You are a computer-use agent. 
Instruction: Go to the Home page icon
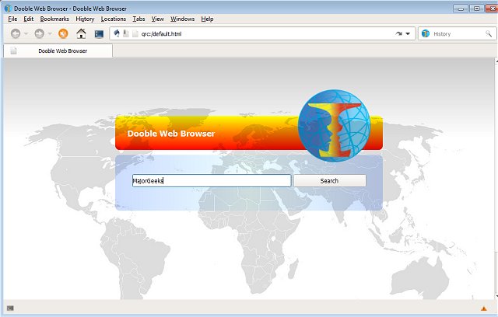click(81, 34)
